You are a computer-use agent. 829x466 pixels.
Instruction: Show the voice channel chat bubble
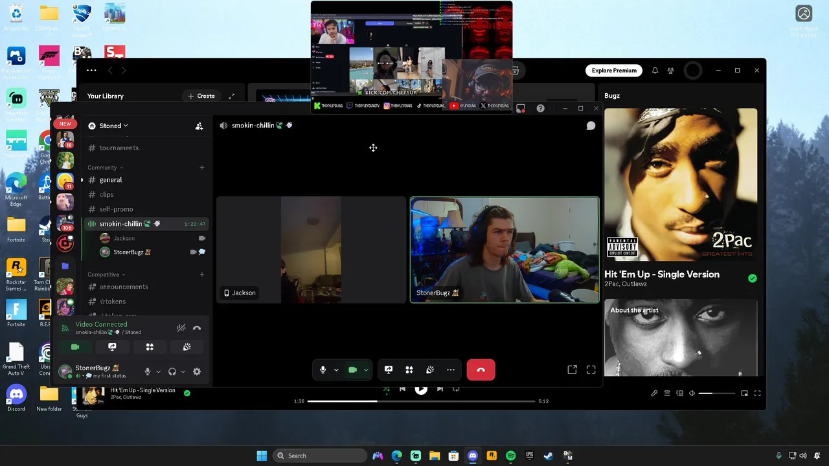(591, 126)
